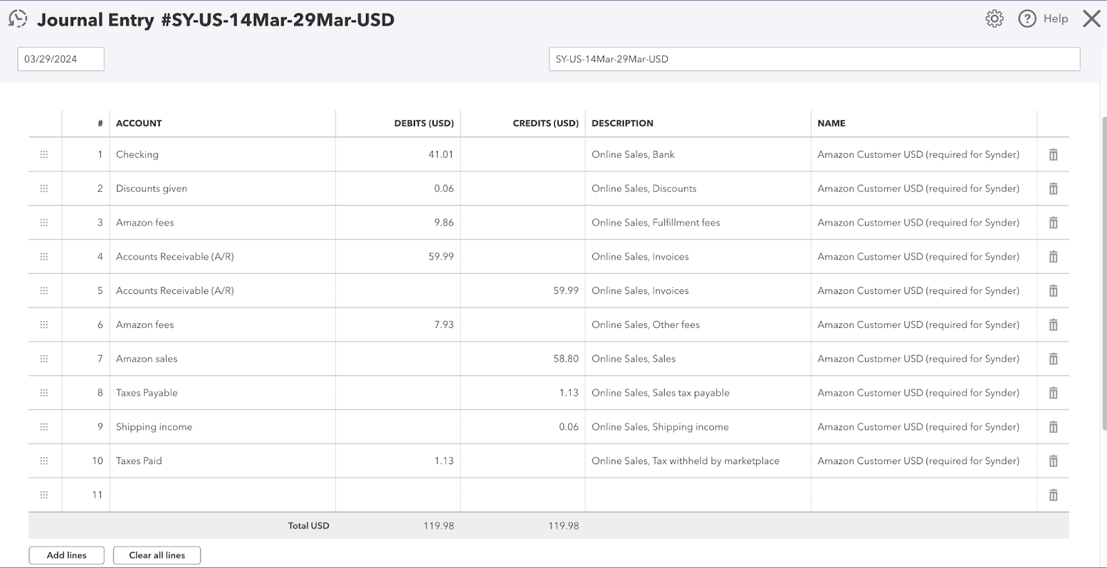
Task: Delete line 7 Amazon sales row
Action: point(1053,359)
